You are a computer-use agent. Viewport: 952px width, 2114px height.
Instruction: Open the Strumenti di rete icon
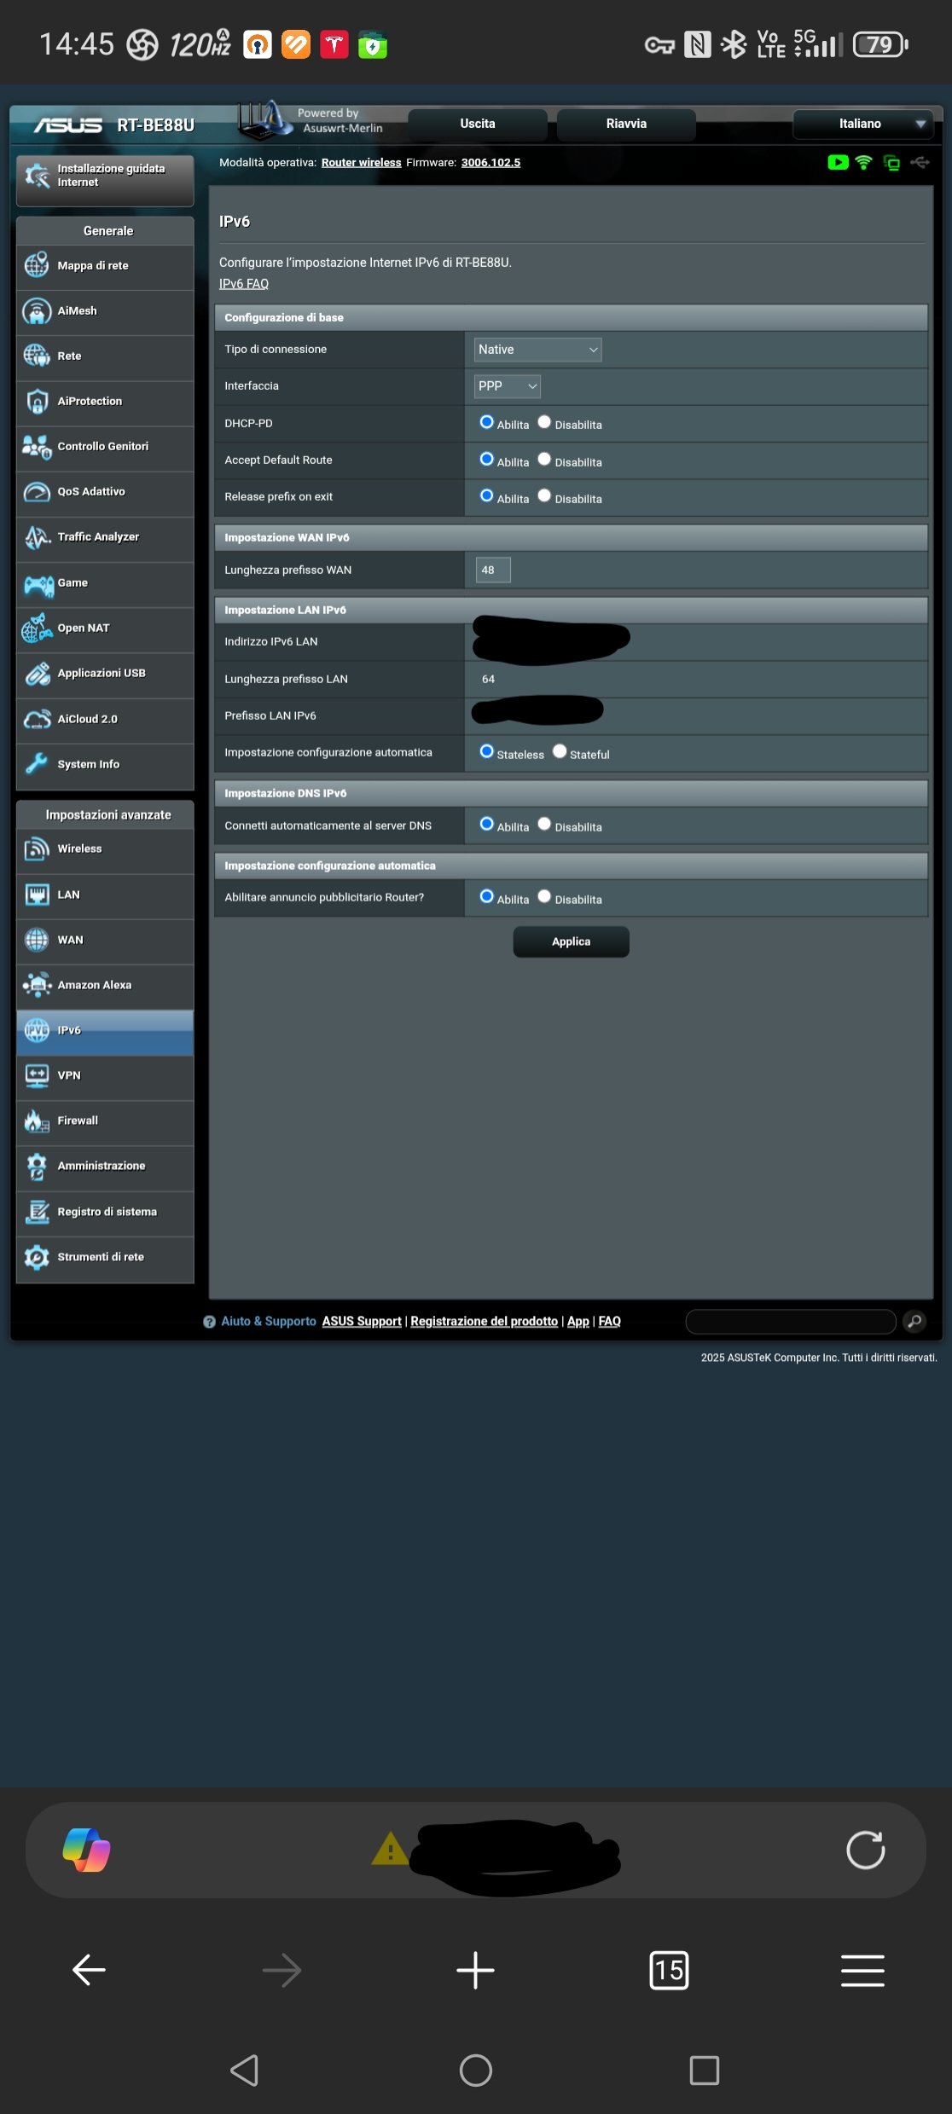tap(37, 1257)
